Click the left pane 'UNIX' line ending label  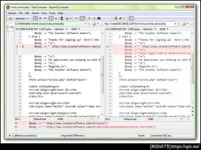point(60,119)
